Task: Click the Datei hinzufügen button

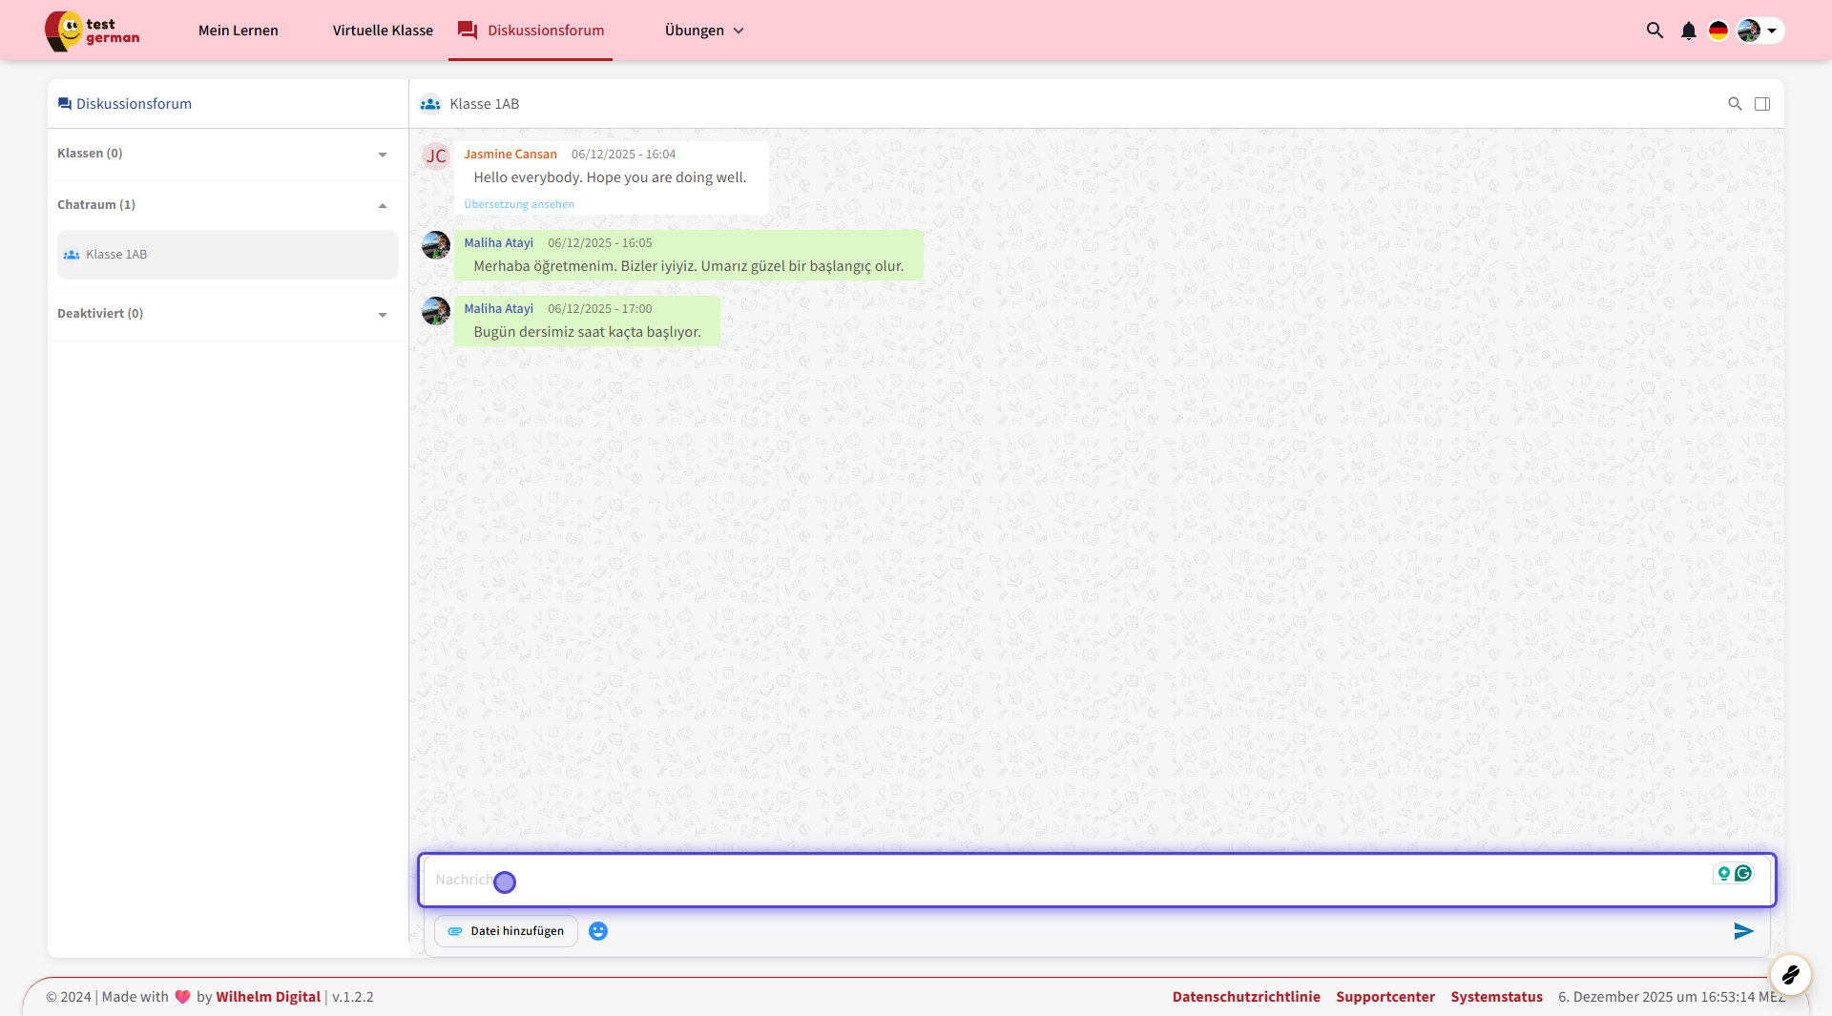Action: click(507, 931)
